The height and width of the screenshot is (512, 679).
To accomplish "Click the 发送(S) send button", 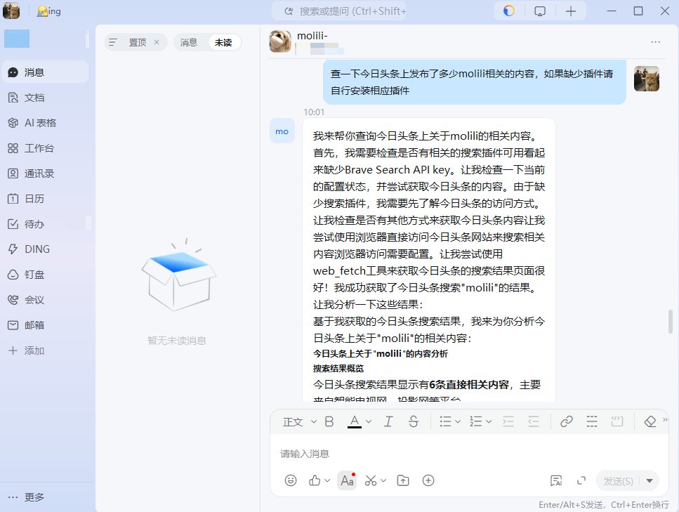I will (618, 480).
